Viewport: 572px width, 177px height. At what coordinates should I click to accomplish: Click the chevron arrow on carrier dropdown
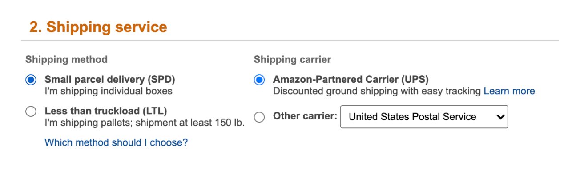500,117
